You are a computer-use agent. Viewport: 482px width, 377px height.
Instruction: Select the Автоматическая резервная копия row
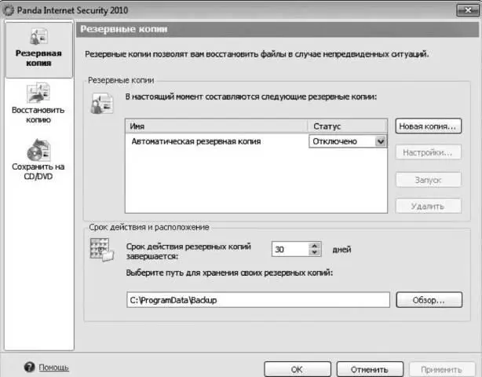[x=217, y=141]
